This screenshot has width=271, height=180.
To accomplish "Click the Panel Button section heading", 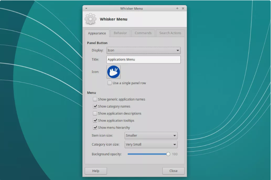I will (x=97, y=43).
